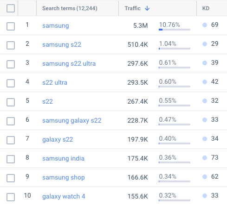
Task: Check the box for the 'samsung' row
Action: 11,26
